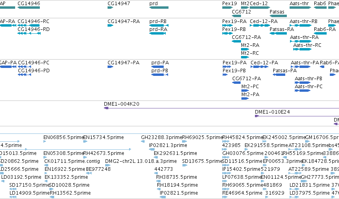Select the Rab6-RA transcript bar
The height and width of the screenshot is (199, 339).
[x=320, y=33]
